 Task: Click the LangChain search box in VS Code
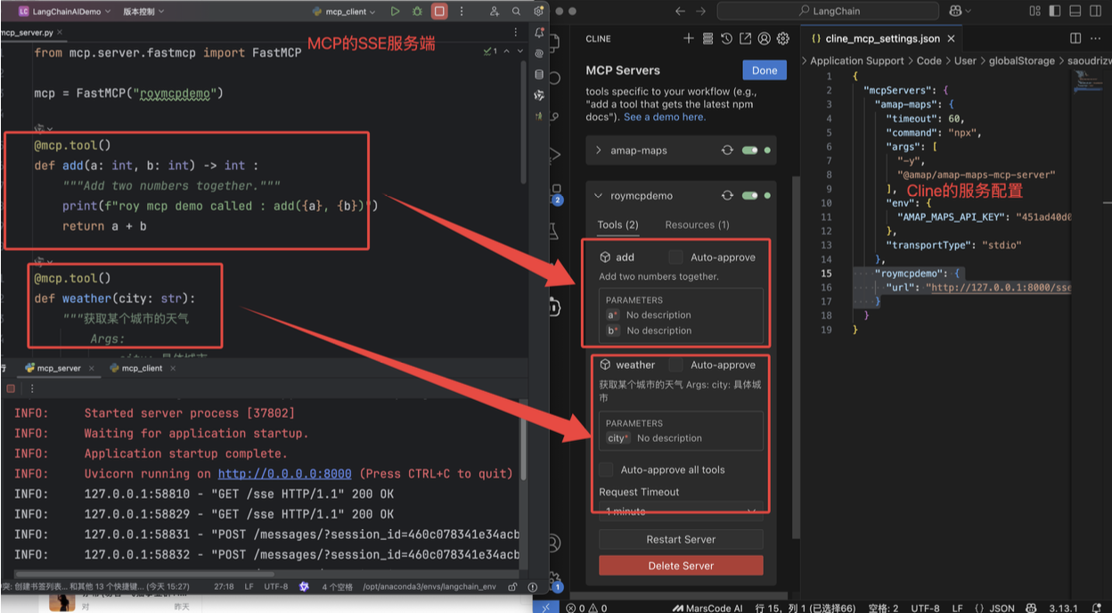click(828, 12)
